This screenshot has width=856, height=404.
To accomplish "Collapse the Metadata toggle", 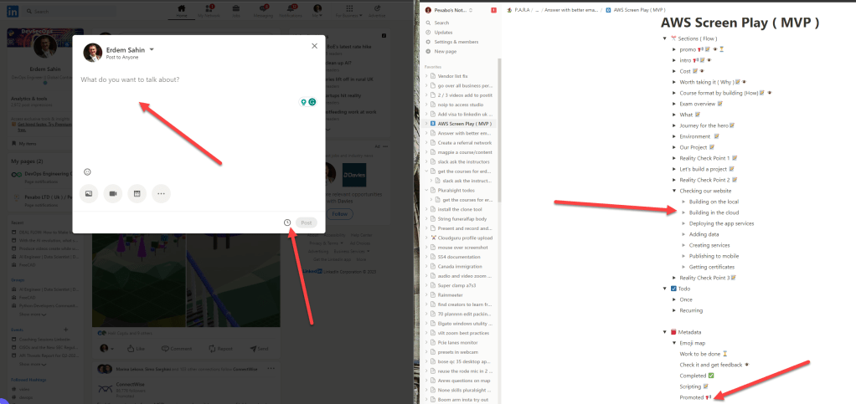I will tap(664, 332).
